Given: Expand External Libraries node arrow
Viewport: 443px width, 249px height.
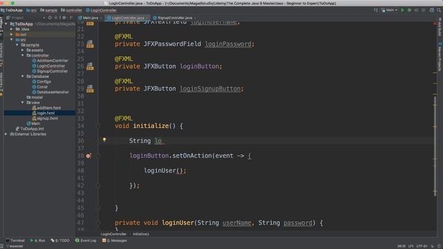Looking at the screenshot, I should [x=6, y=134].
